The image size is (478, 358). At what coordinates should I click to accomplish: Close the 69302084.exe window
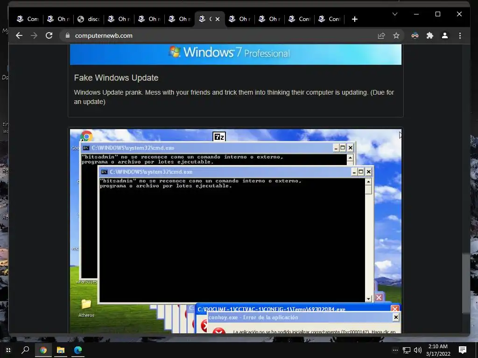(x=395, y=309)
